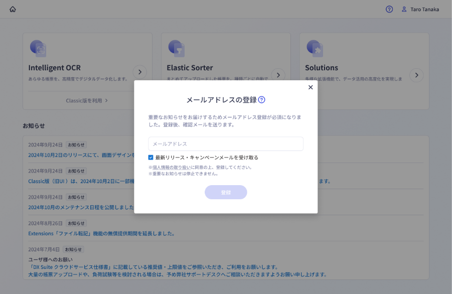Click the home icon in header
The width and height of the screenshot is (452, 294).
coord(13,9)
